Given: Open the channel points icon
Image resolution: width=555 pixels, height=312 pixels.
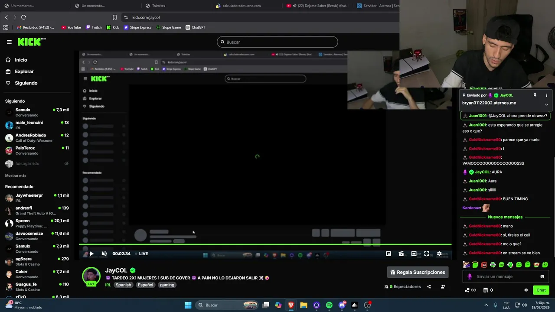Looking at the screenshot, I should click(470, 290).
